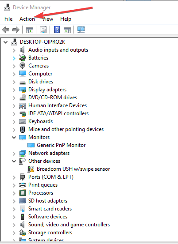This screenshot has height=244, width=178.
Task: Click the Network adapters icon
Action: [x=23, y=153]
